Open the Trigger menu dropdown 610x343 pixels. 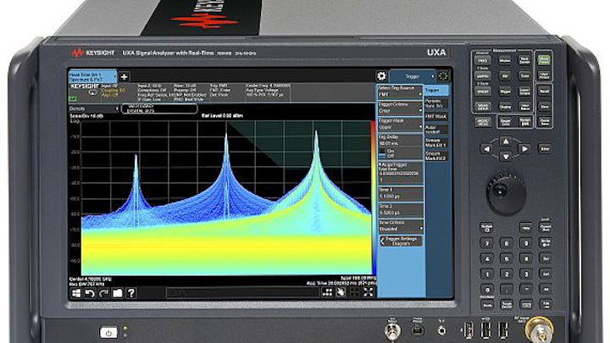(412, 76)
